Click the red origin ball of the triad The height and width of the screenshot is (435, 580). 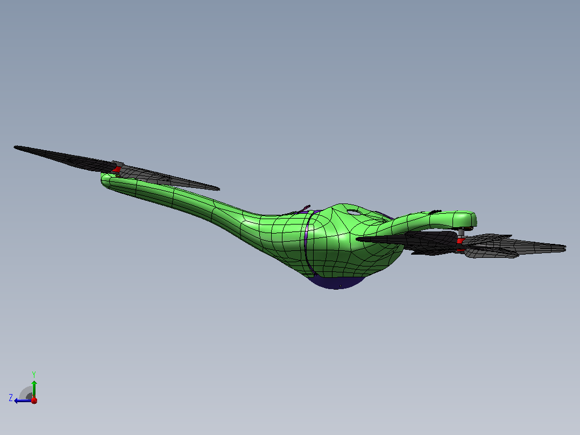click(x=34, y=400)
